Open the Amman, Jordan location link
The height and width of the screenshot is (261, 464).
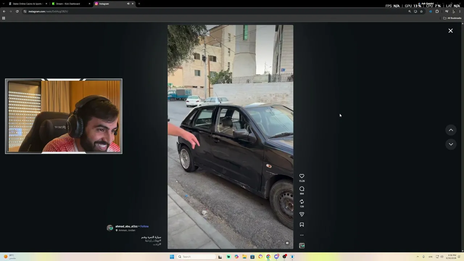click(127, 231)
